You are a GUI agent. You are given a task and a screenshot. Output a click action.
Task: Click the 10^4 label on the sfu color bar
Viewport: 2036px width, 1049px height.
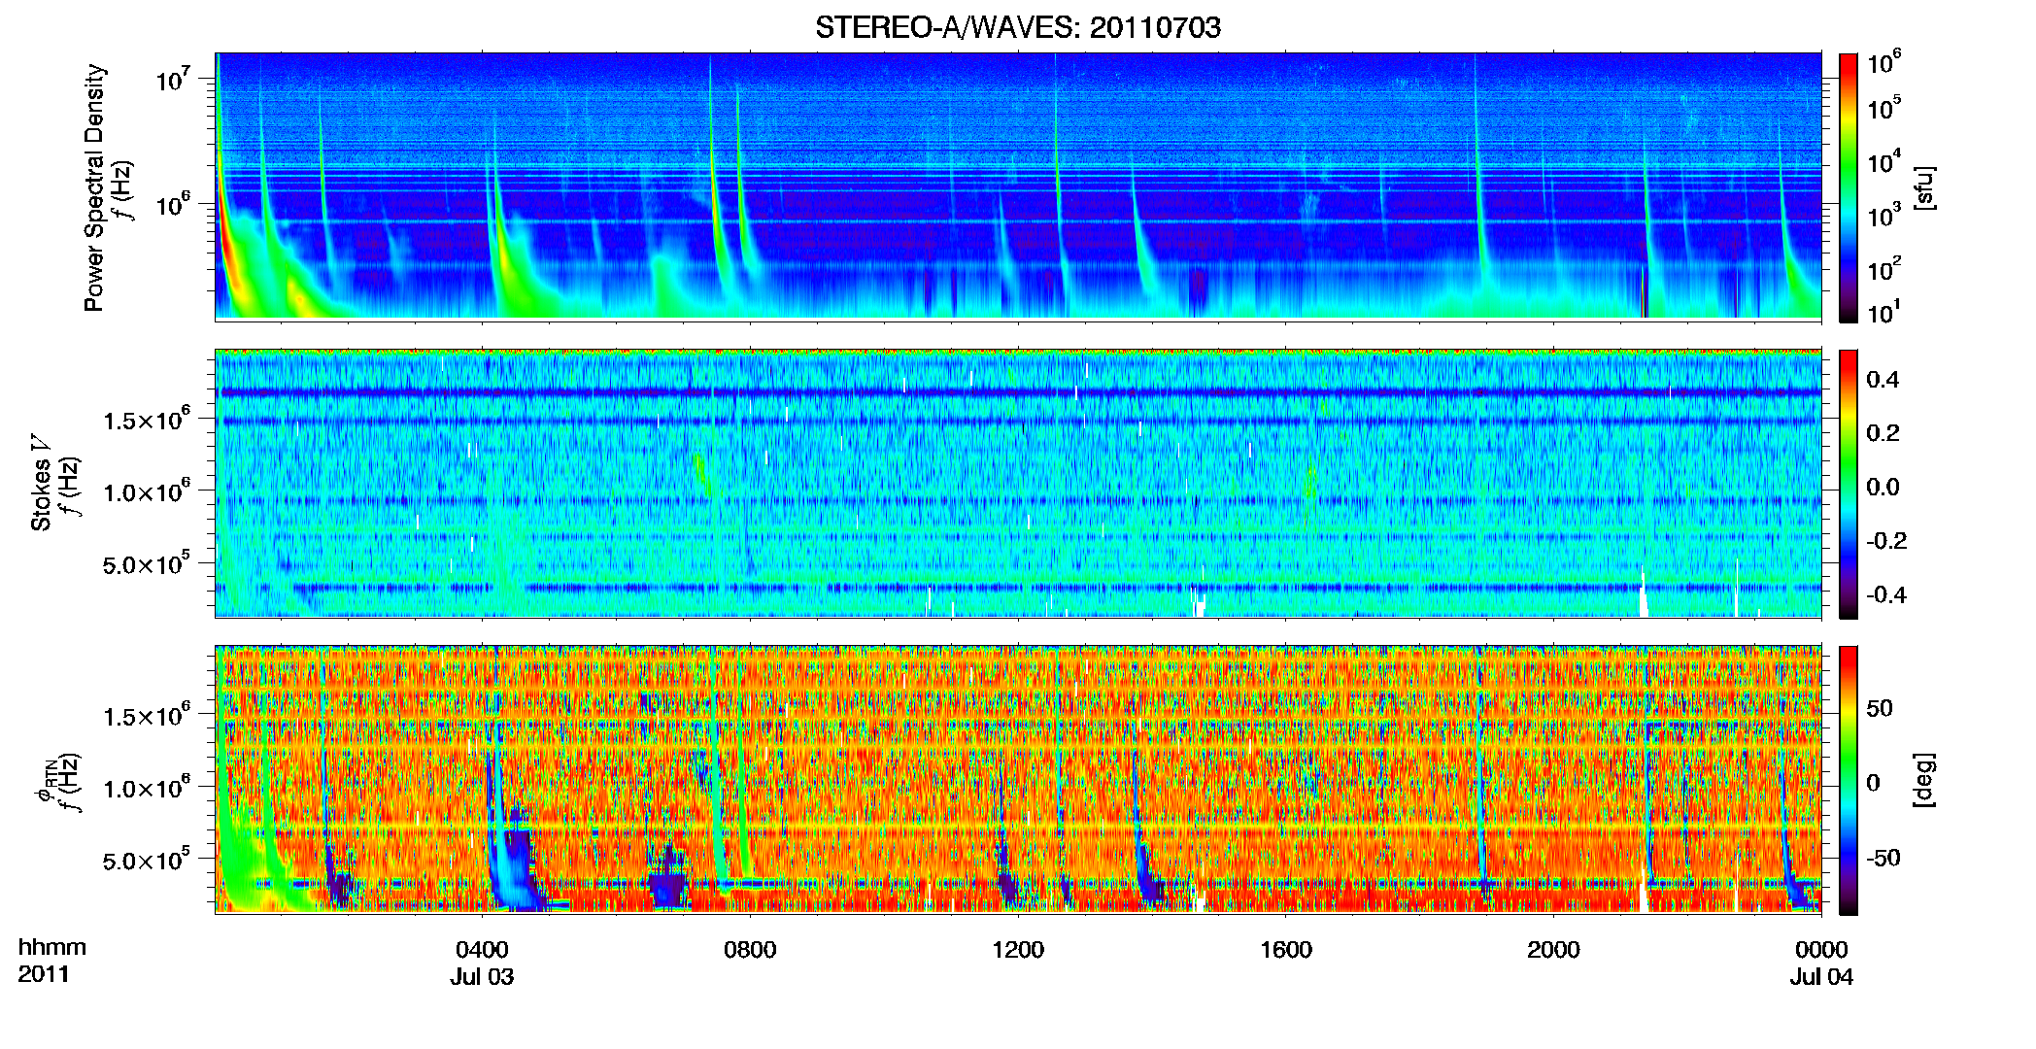[x=1884, y=161]
